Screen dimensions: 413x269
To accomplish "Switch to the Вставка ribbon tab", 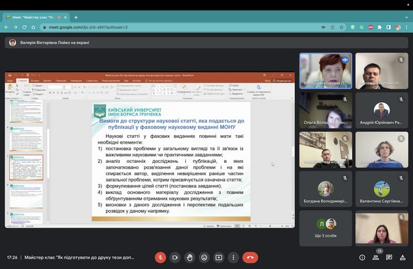I will tap(35, 81).
